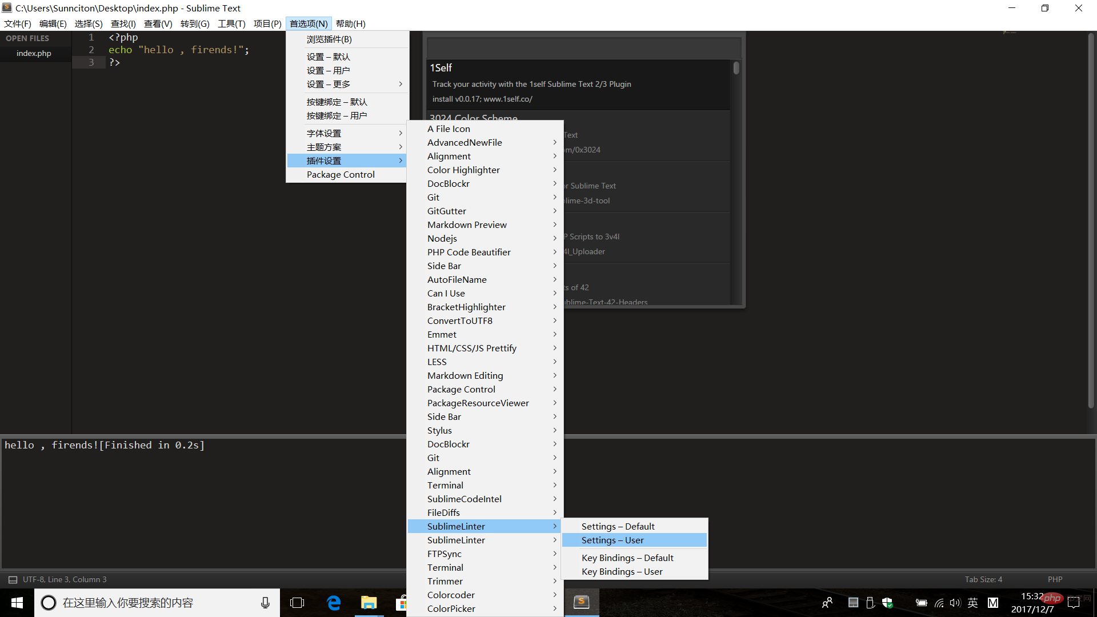Click the Cortana microphone icon
The height and width of the screenshot is (617, 1097).
(x=265, y=603)
